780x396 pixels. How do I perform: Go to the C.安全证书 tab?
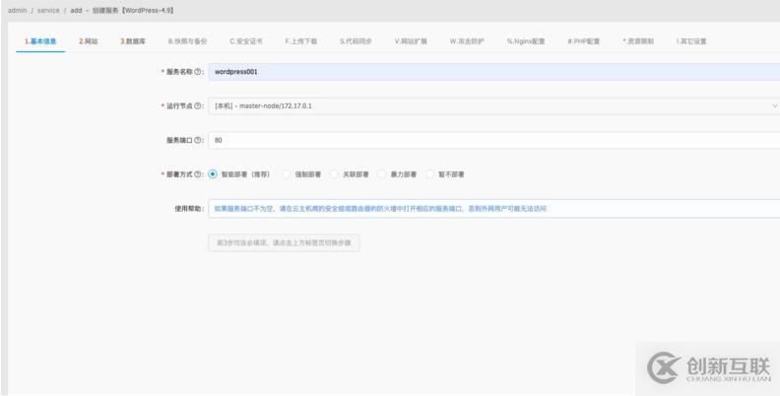tap(245, 40)
